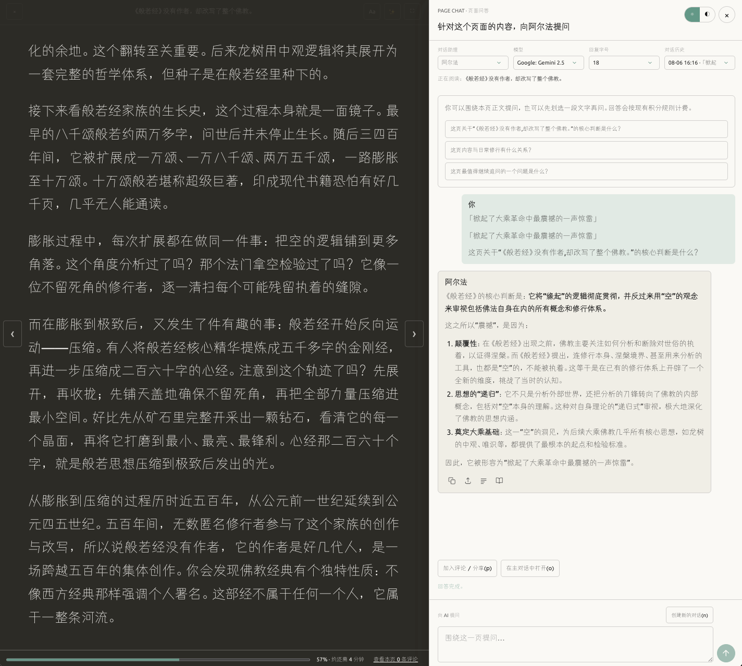The image size is (742, 666).
Task: Click the 你 label in the user message
Action: (x=472, y=205)
